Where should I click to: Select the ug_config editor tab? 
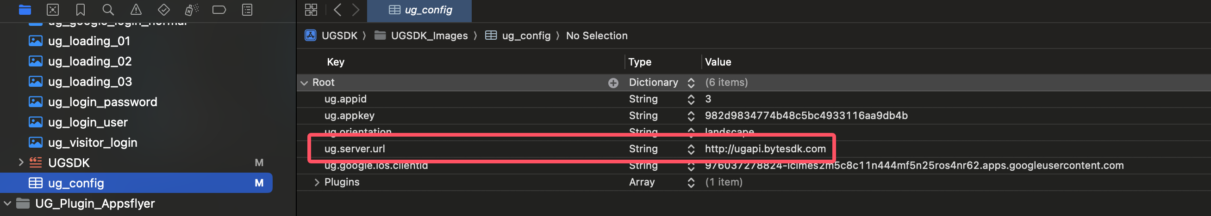tap(420, 10)
